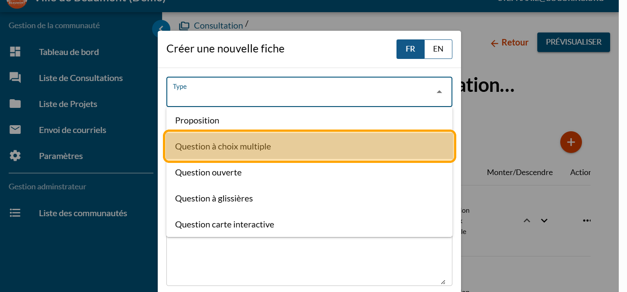Image resolution: width=627 pixels, height=292 pixels.
Task: Click the Liste de Projets folder icon
Action: [x=15, y=104]
